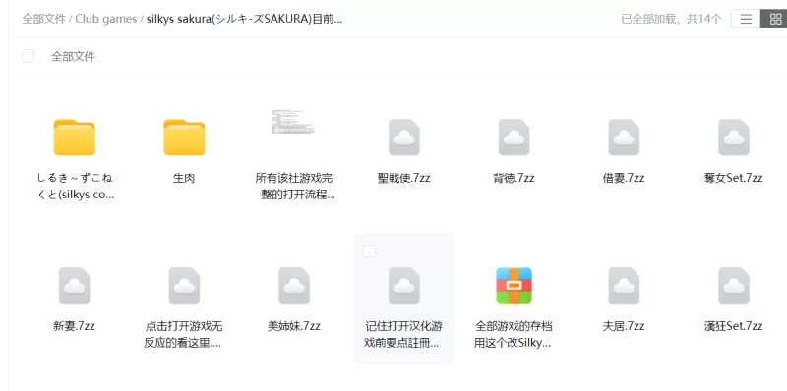Select the 背德.7zz file icon
The height and width of the screenshot is (391, 787).
[514, 137]
